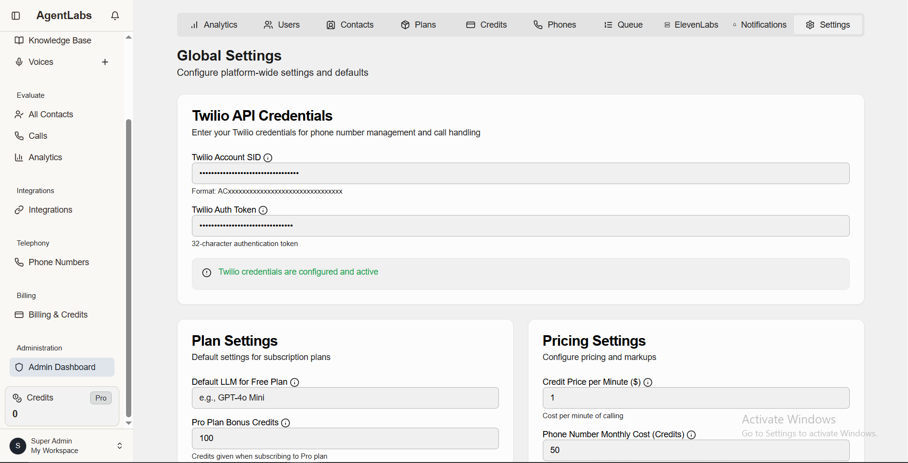908x463 pixels.
Task: Click Credit Price per Minute info icon
Action: tap(648, 382)
